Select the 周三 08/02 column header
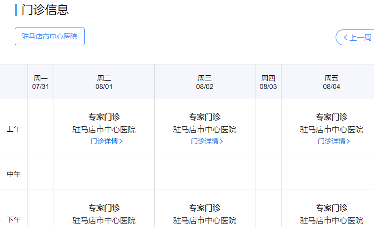Image resolution: width=374 pixels, height=227 pixels. [205, 82]
